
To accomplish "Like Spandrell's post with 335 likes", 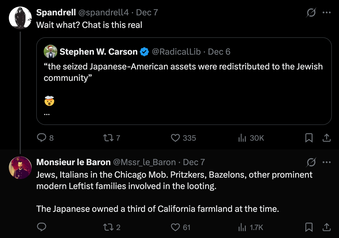I will coord(175,138).
